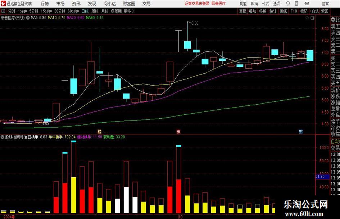Switch to 60分钟 period tab
The width and height of the screenshot is (340, 219).
click(x=73, y=11)
